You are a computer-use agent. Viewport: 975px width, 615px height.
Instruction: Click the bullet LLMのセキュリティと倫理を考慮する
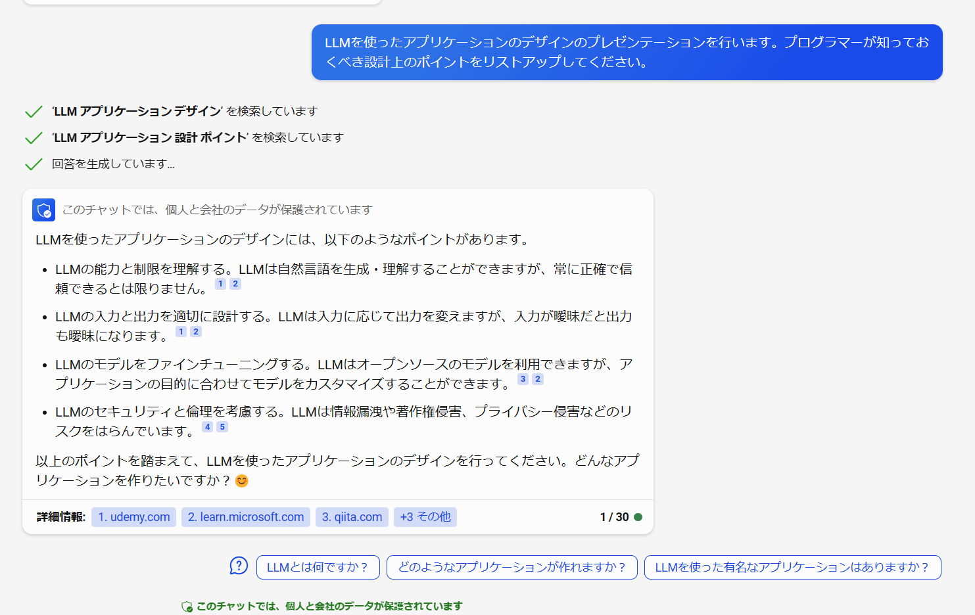click(344, 422)
